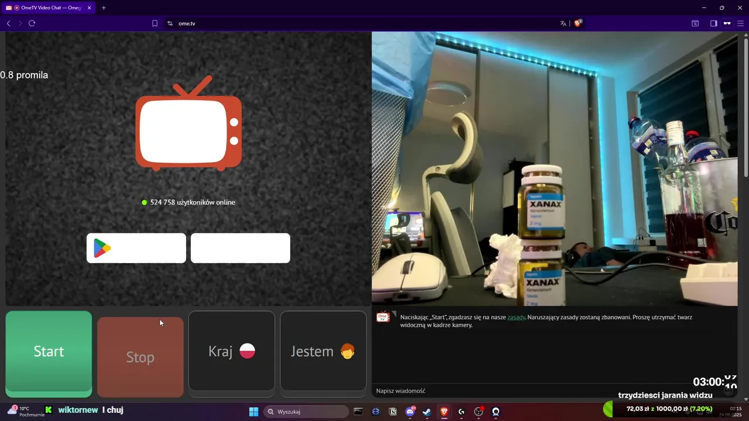Toggle the browser sidebar panel
Screen dimensions: 749x421
pos(714,23)
